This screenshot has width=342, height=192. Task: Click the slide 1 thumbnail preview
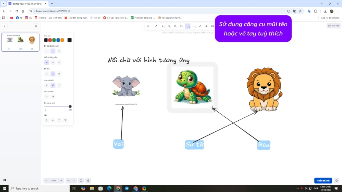pyautogui.click(x=21, y=42)
